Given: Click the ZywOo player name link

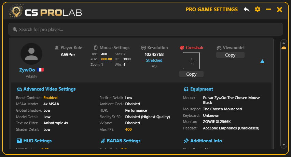Looking at the screenshot, I should click(x=27, y=70).
